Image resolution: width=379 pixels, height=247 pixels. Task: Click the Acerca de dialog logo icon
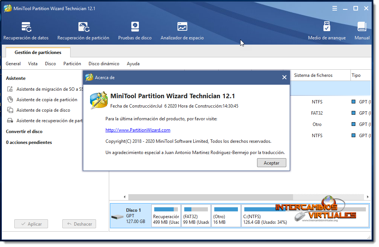pyautogui.click(x=99, y=100)
